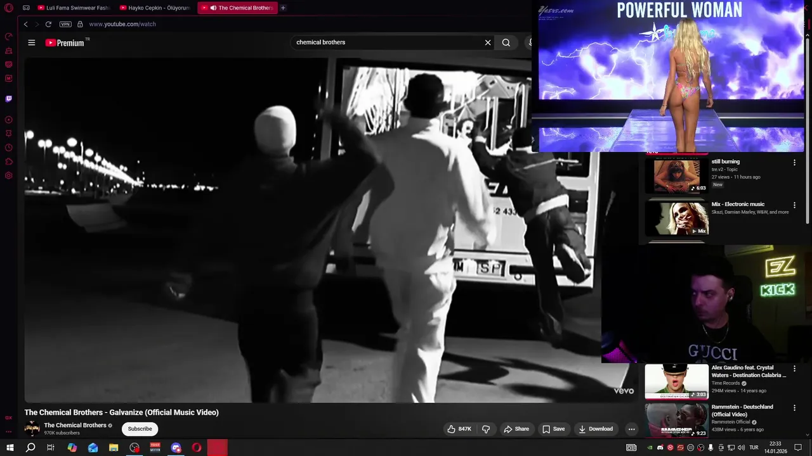Go back with the browser back arrow
The image size is (812, 456).
(x=25, y=24)
